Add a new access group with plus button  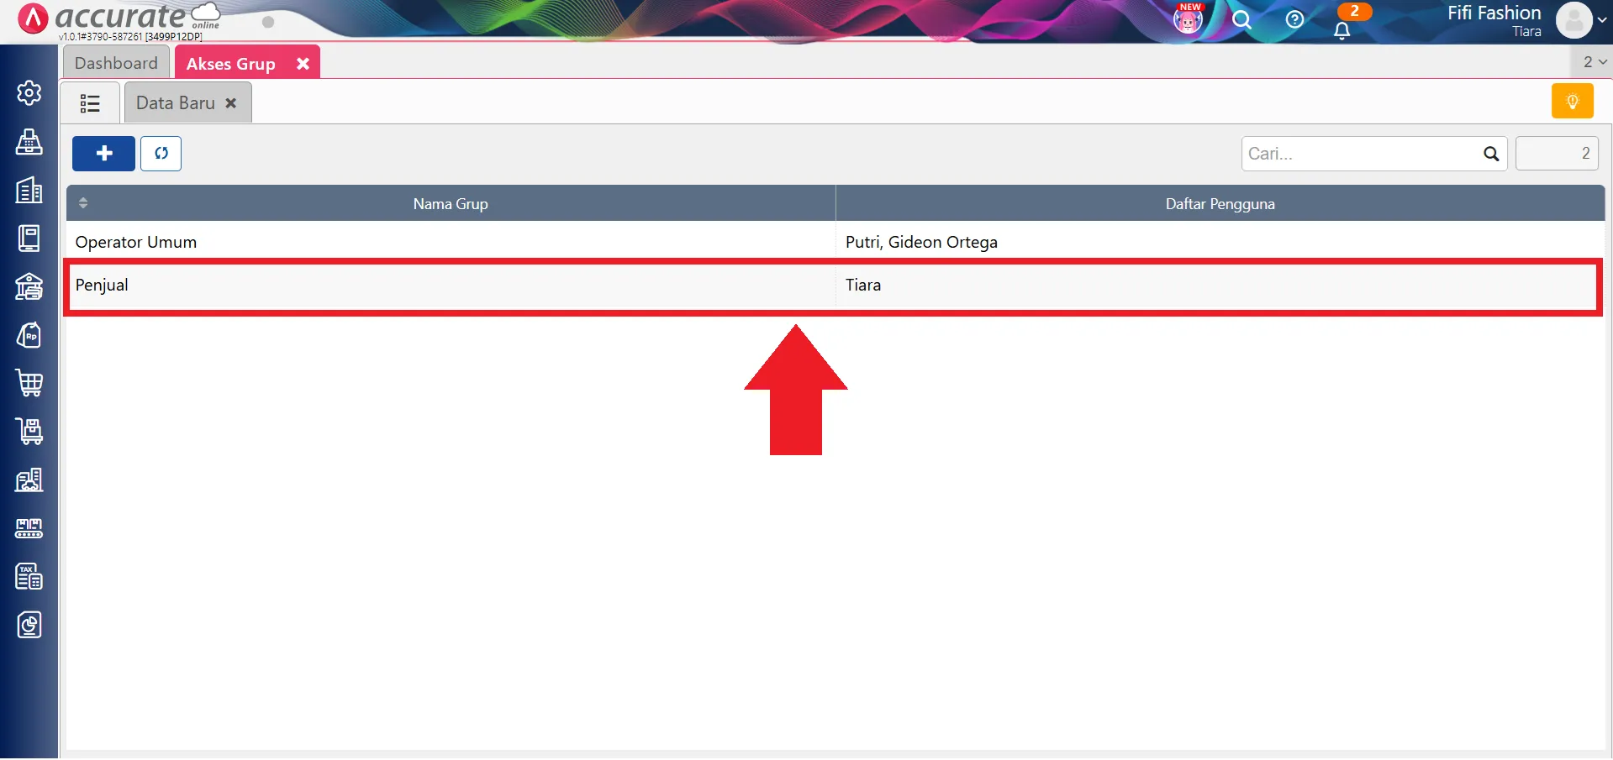pyautogui.click(x=103, y=154)
